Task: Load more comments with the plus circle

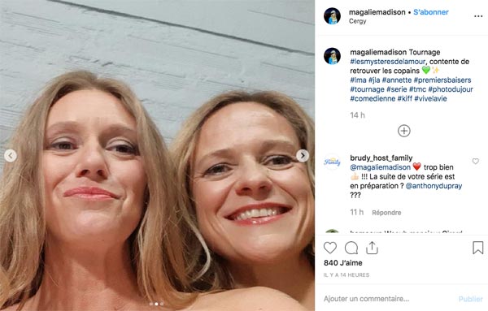Action: (404, 131)
